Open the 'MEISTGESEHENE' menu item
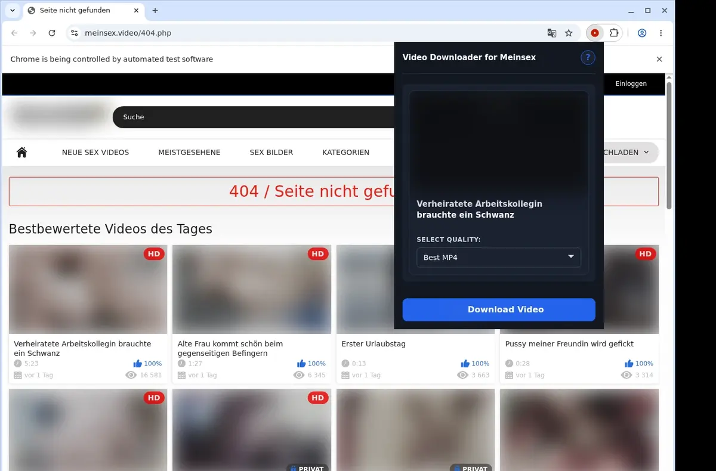Image resolution: width=716 pixels, height=471 pixels. click(x=189, y=153)
